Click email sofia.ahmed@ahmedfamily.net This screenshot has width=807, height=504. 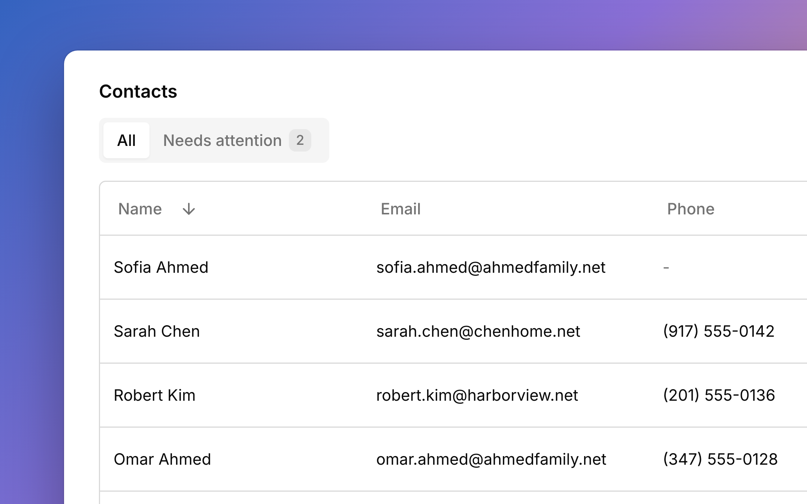click(x=491, y=267)
